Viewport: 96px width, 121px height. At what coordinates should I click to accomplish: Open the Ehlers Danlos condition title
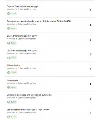click(14, 65)
